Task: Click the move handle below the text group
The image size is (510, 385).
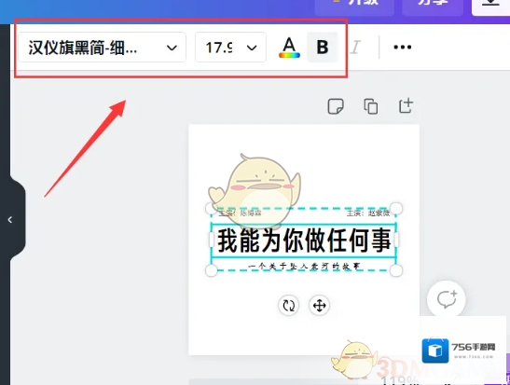Action: click(319, 306)
